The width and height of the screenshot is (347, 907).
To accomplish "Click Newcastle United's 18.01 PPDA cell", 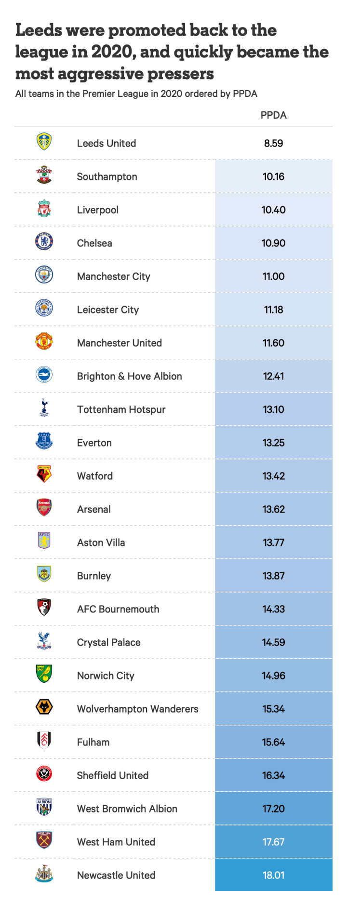I will click(273, 875).
